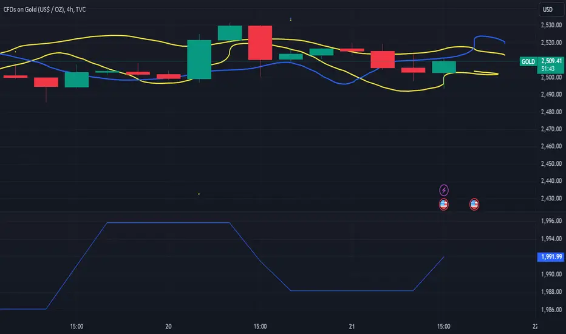
Task: Click the 2,490.00 price axis label
Action: click(x=551, y=94)
